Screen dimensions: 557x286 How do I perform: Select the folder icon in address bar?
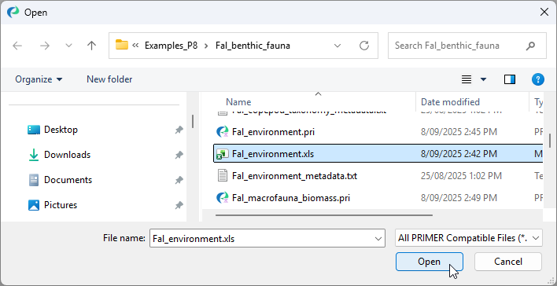[x=122, y=45]
